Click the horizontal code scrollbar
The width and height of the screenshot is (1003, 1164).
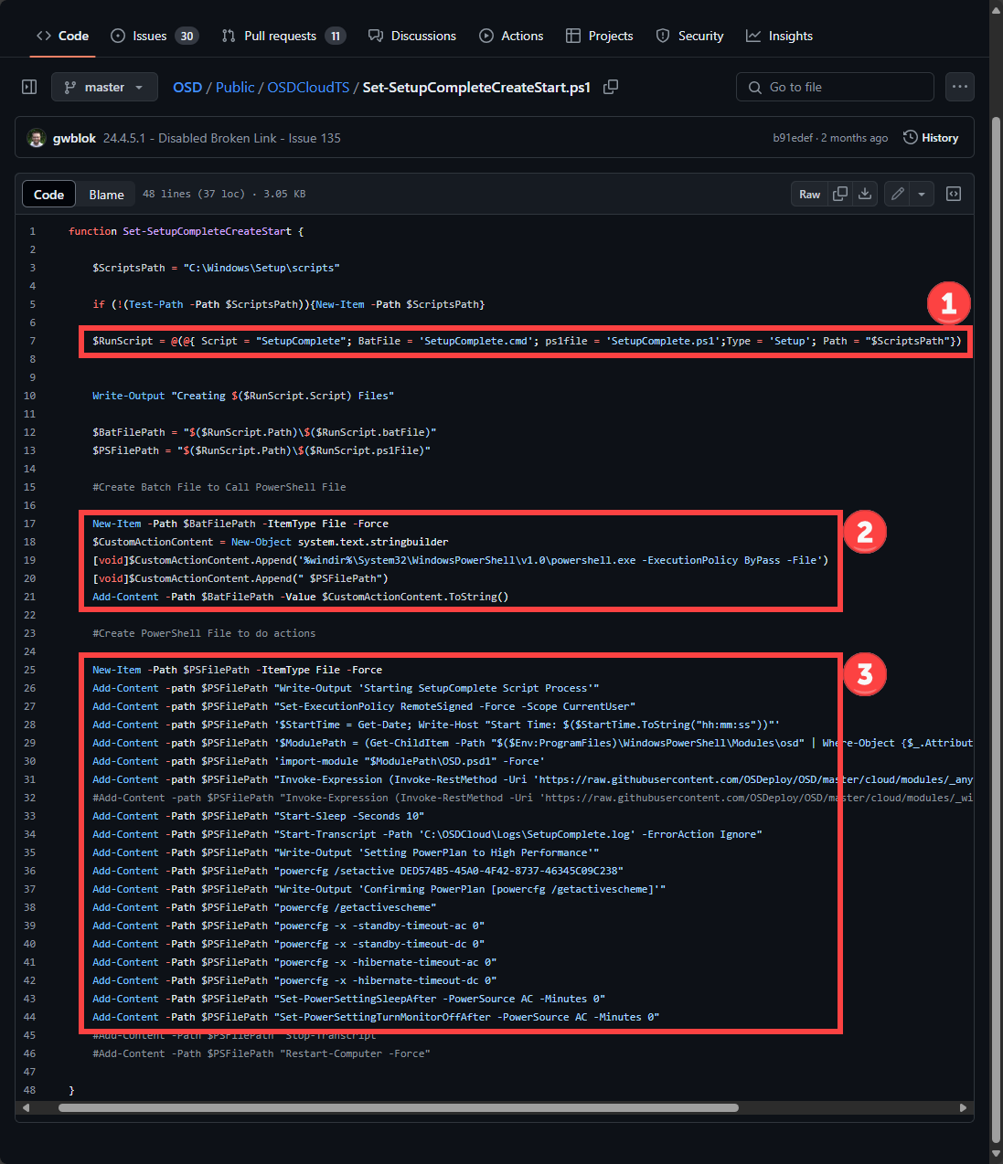point(398,1107)
